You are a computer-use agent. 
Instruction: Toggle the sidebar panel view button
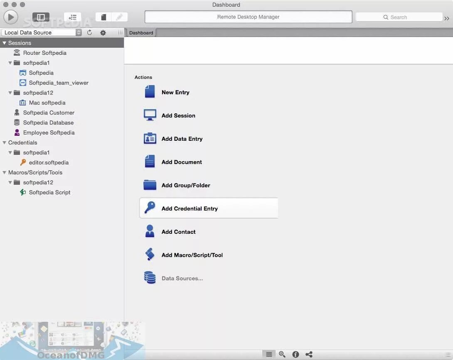(41, 17)
